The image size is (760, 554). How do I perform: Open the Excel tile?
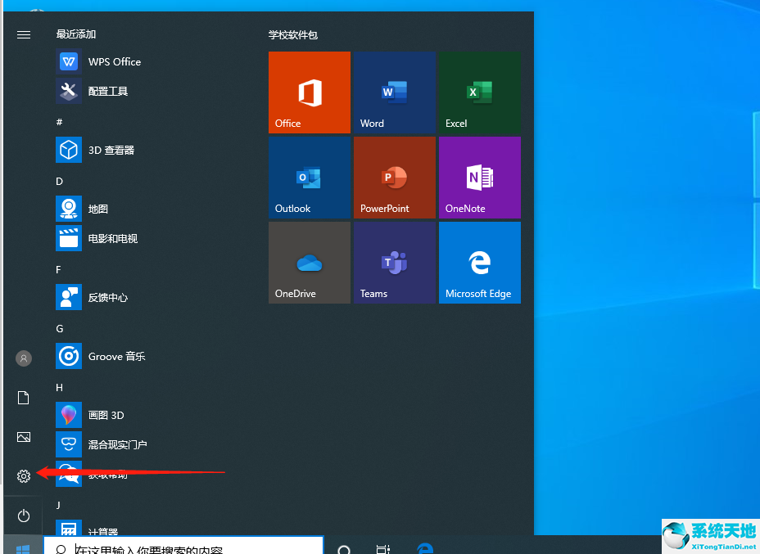479,92
